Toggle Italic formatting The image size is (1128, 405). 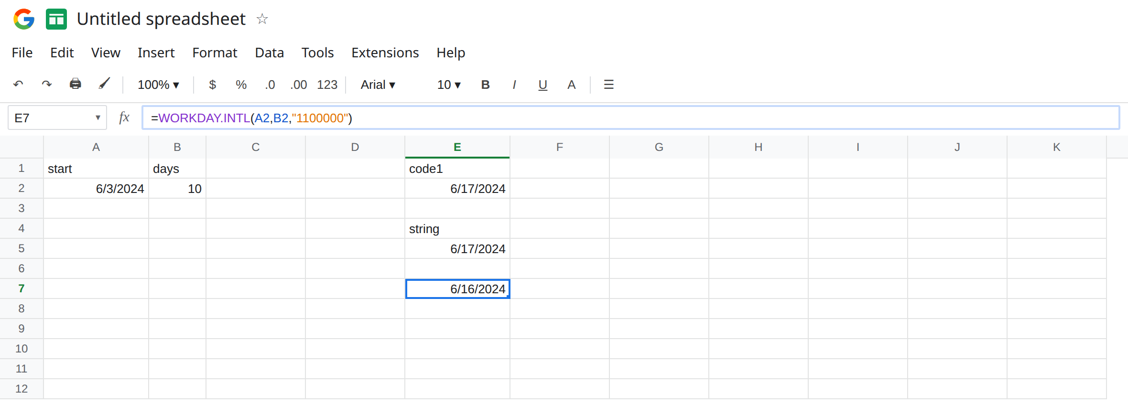click(x=514, y=85)
